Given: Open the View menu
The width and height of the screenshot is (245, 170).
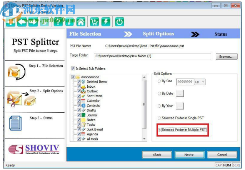Looking at the screenshot, I should pos(20,12).
